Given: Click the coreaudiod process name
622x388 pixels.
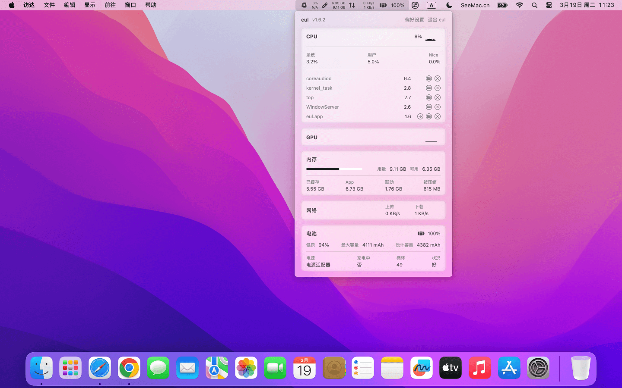Looking at the screenshot, I should tap(319, 78).
